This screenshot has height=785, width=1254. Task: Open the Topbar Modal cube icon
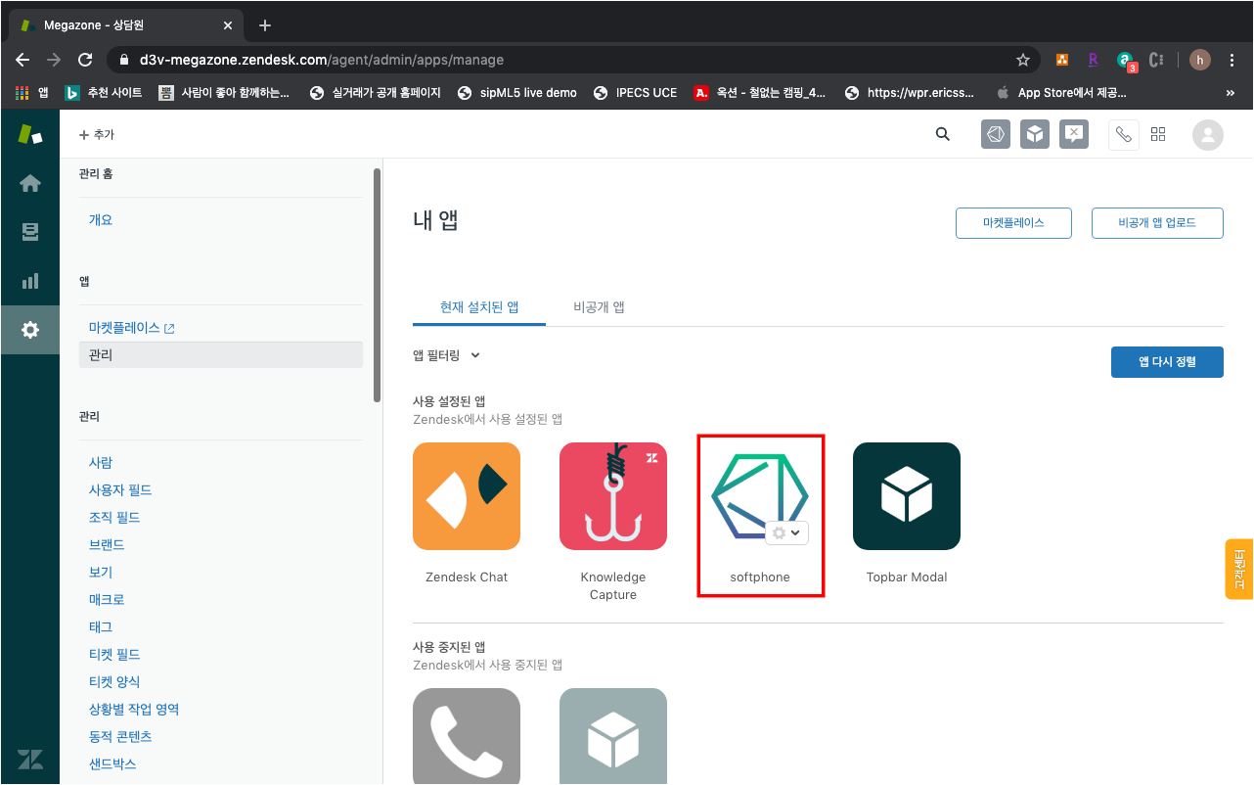(1035, 135)
